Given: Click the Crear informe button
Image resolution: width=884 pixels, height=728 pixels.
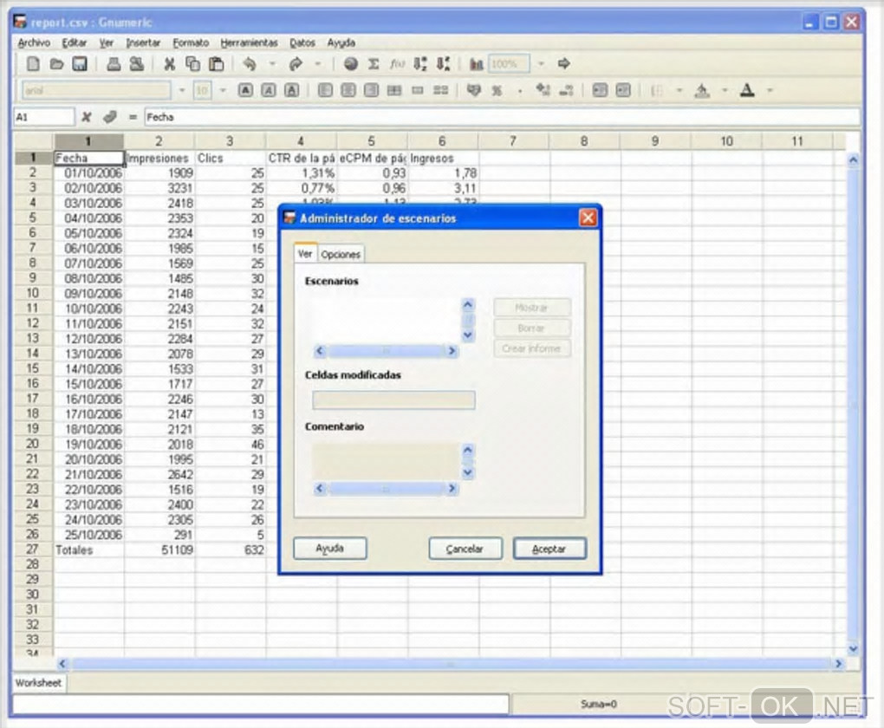Looking at the screenshot, I should (x=531, y=348).
